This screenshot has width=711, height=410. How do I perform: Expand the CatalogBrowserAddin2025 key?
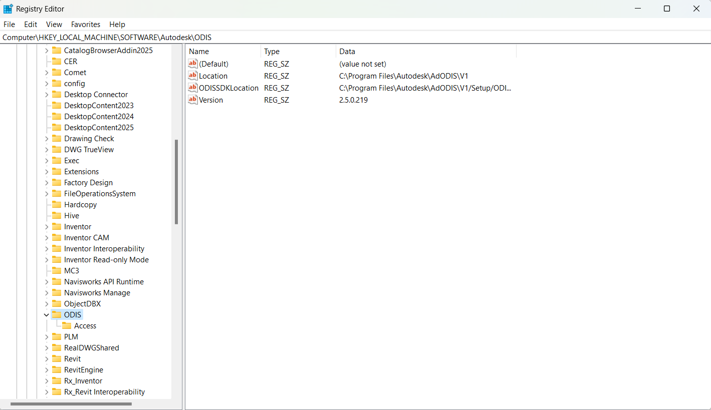[x=47, y=51]
